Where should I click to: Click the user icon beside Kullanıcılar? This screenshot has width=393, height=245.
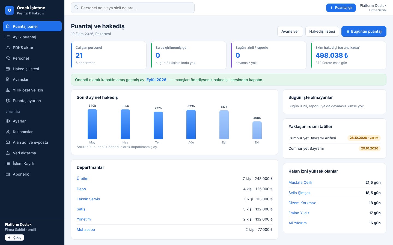tap(8, 132)
